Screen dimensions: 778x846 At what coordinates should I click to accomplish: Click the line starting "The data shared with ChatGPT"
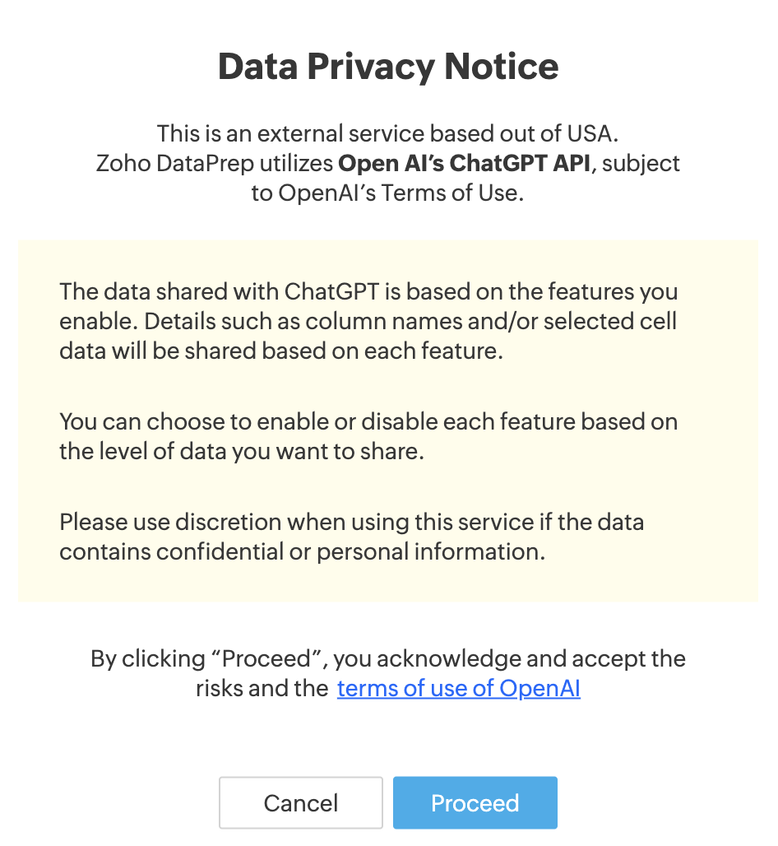pos(368,291)
